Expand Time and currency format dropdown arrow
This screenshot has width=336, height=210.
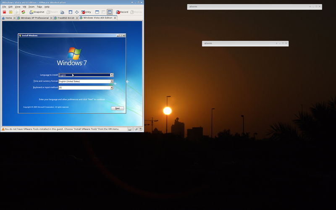tap(112, 81)
